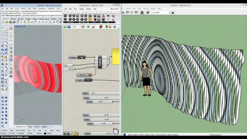Image resolution: width=247 pixels, height=139 pixels.
Task: Click the Inches units field in Rhino status bar
Action: pyautogui.click(x=39, y=133)
